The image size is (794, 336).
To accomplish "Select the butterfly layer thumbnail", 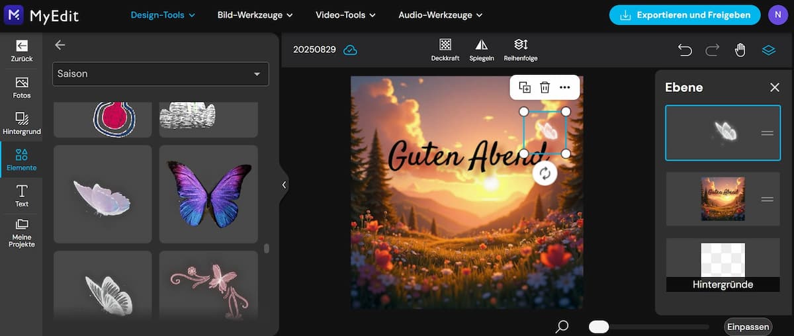I will [723, 133].
